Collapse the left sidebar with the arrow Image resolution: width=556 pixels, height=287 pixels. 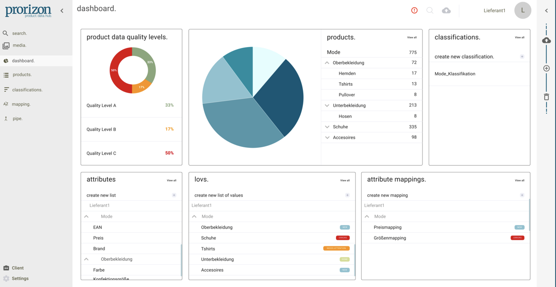click(x=62, y=10)
